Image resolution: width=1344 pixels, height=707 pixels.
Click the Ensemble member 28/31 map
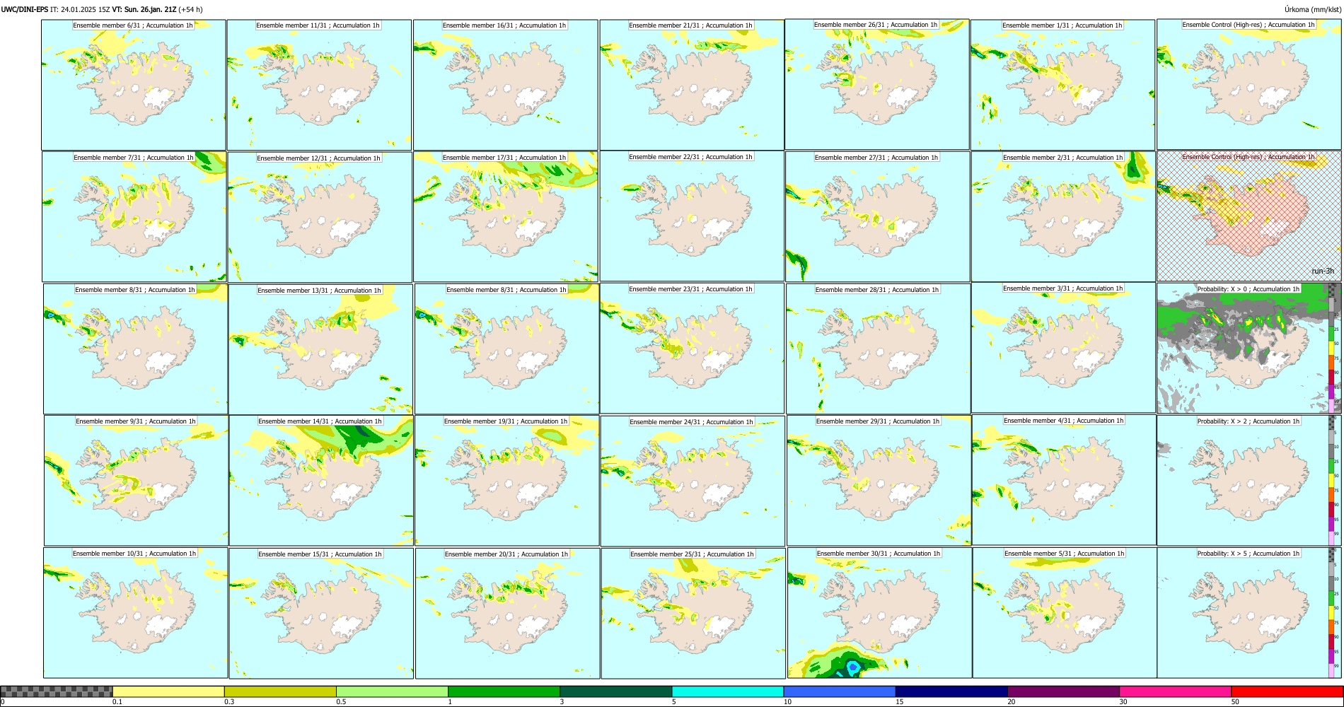[x=879, y=349]
